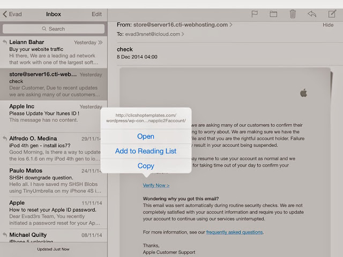Move message using folder icon
This screenshot has width=343, height=257.
click(273, 14)
